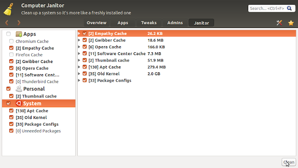Viewport: 298px width, 168px height.
Task: Click the Apps category package icon
Action: pos(19,34)
